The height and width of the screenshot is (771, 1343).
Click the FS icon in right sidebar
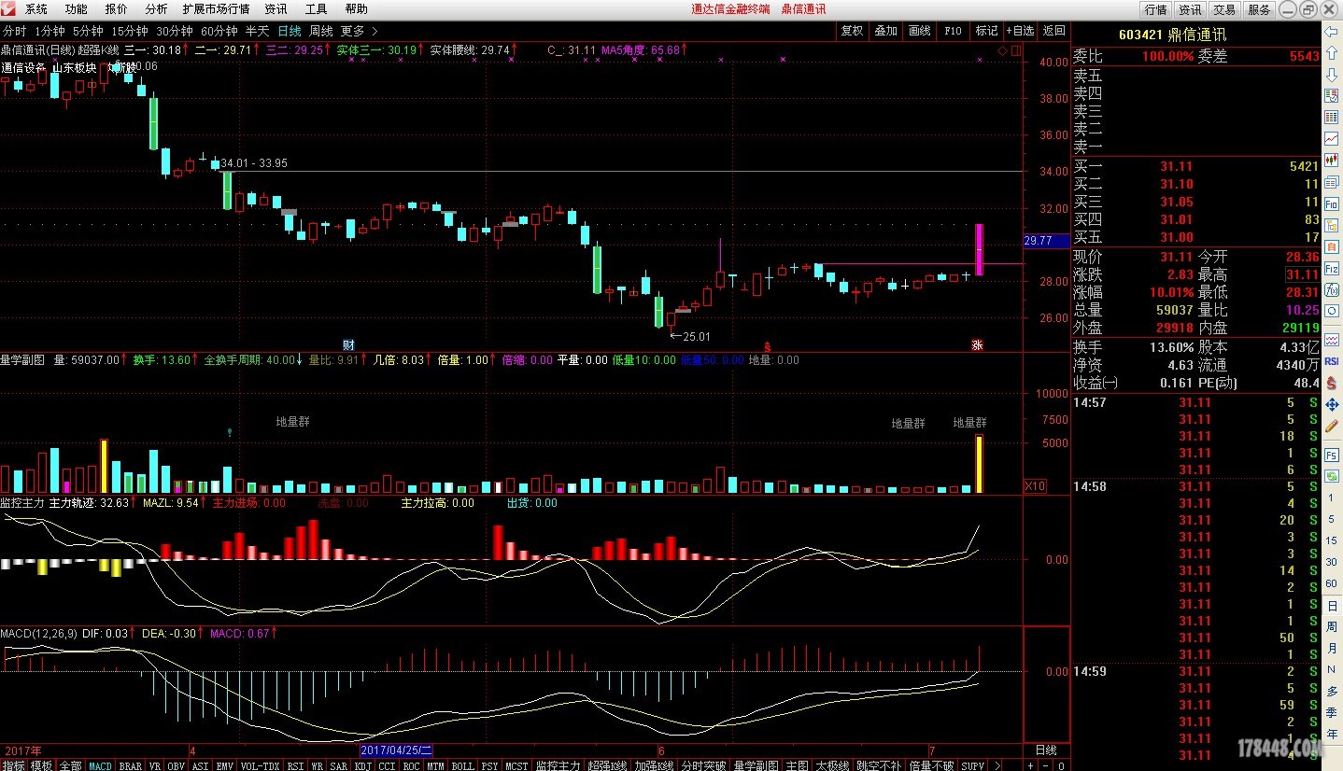[1332, 454]
